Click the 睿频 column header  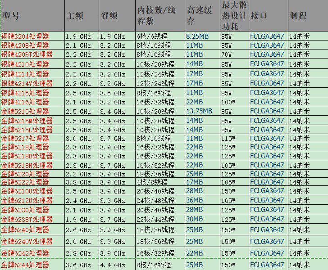tap(117, 16)
